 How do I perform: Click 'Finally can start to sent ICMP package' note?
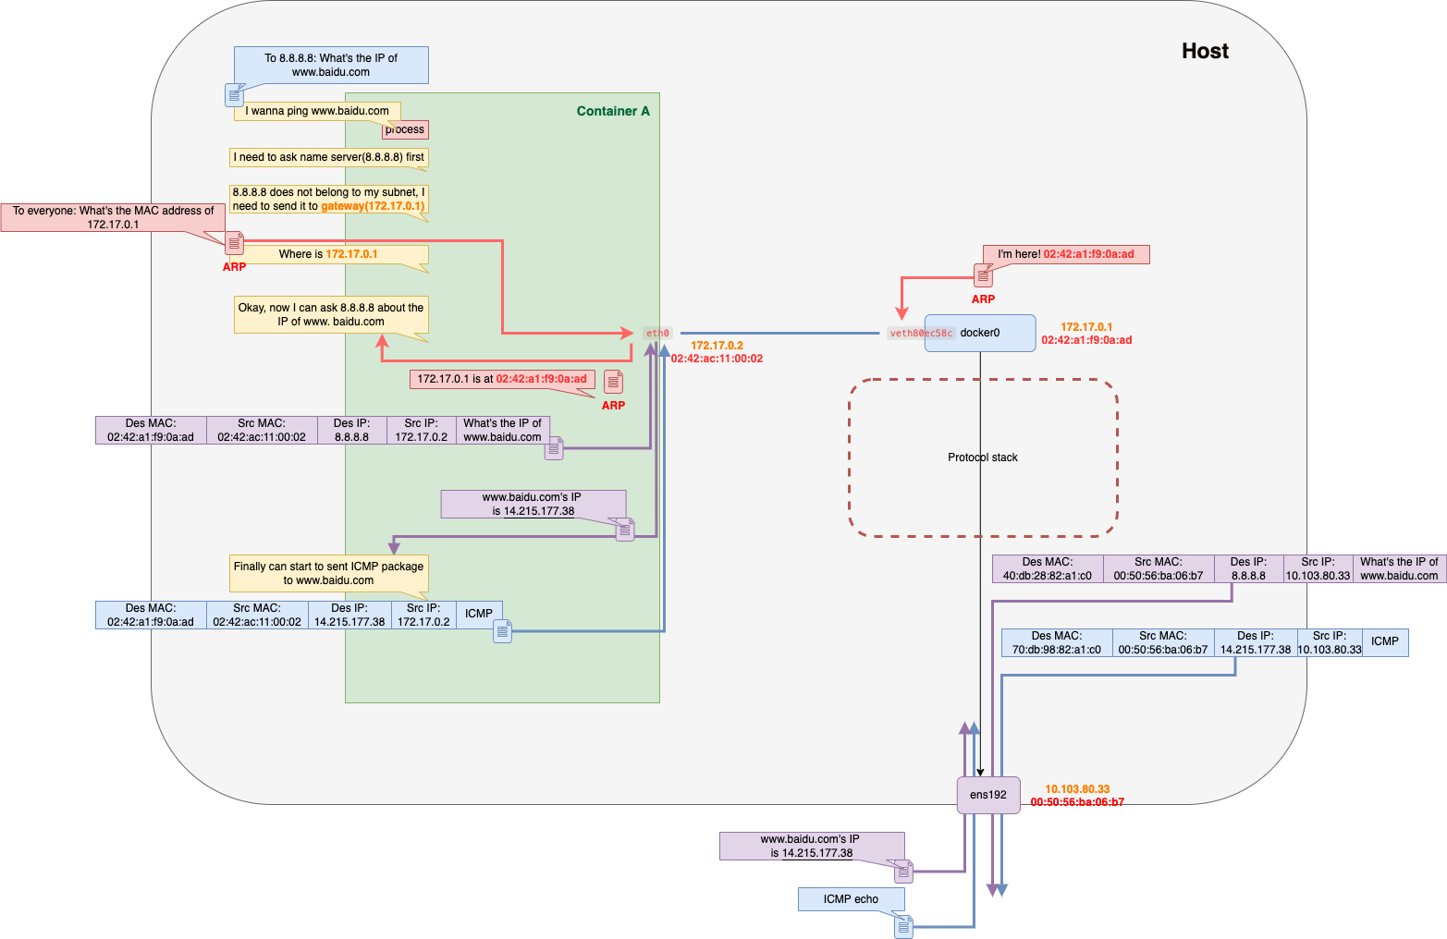[x=328, y=573]
